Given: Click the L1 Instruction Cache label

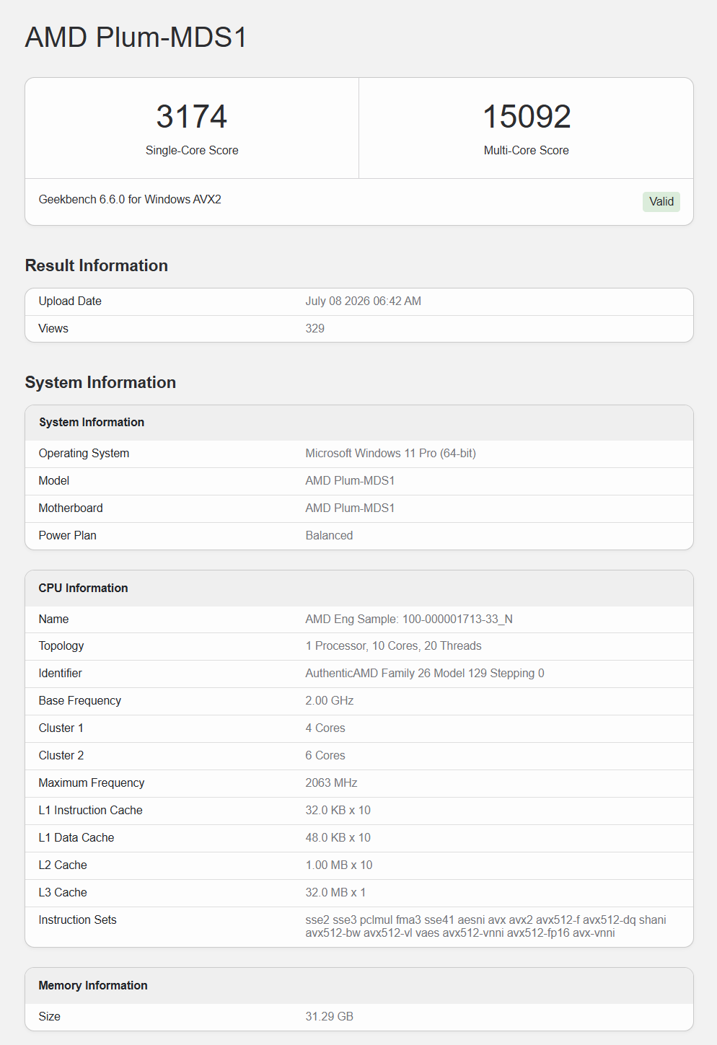Looking at the screenshot, I should coord(91,810).
